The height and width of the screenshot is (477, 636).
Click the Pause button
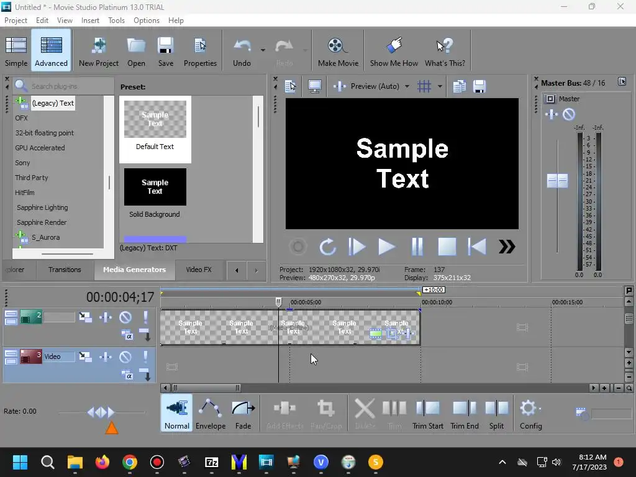417,246
